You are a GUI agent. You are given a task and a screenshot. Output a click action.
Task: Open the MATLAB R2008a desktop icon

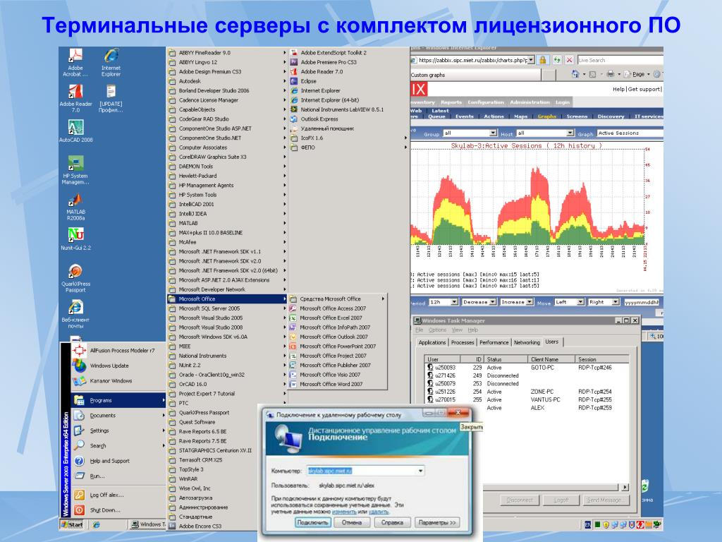click(75, 206)
